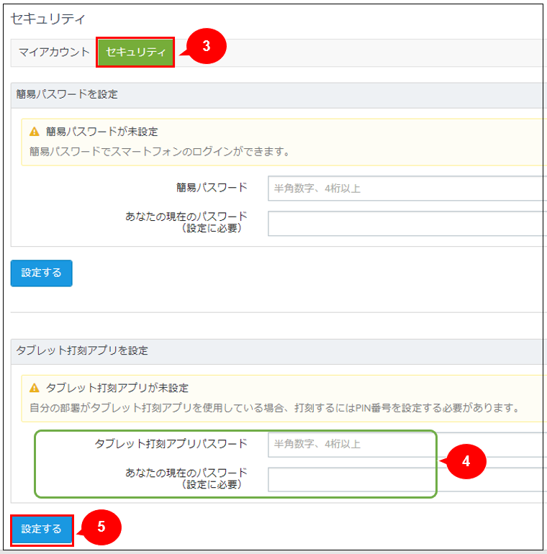Click warning icon beside 簡易パスワードが未設定
Image resolution: width=547 pixels, height=554 pixels.
(x=35, y=132)
